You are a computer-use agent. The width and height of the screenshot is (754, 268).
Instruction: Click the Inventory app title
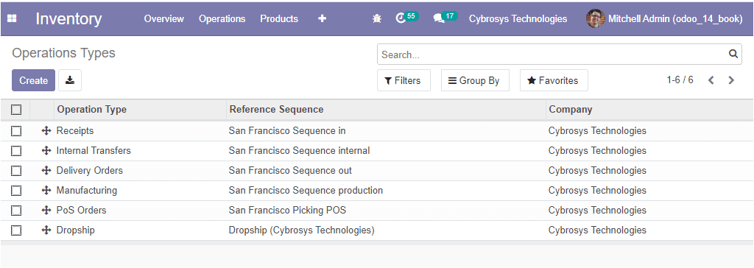pyautogui.click(x=68, y=18)
